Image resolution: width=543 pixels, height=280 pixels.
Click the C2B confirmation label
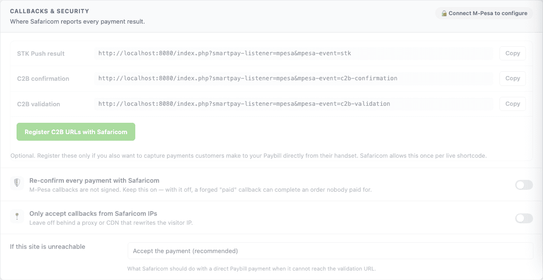[44, 79]
